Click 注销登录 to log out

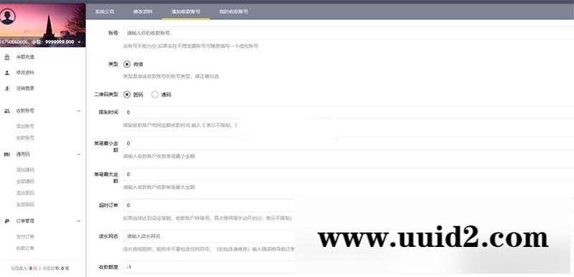pyautogui.click(x=25, y=88)
